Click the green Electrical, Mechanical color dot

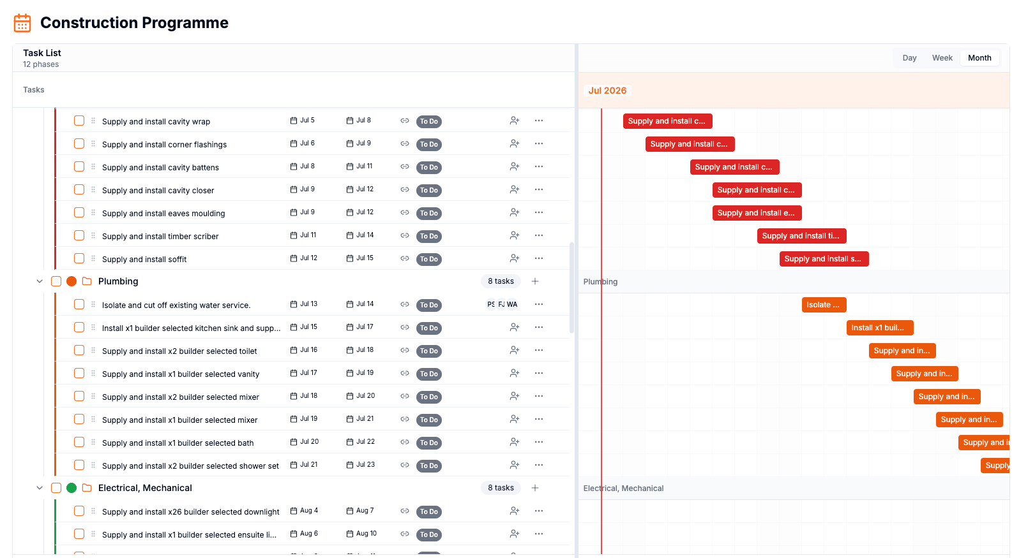coord(72,488)
